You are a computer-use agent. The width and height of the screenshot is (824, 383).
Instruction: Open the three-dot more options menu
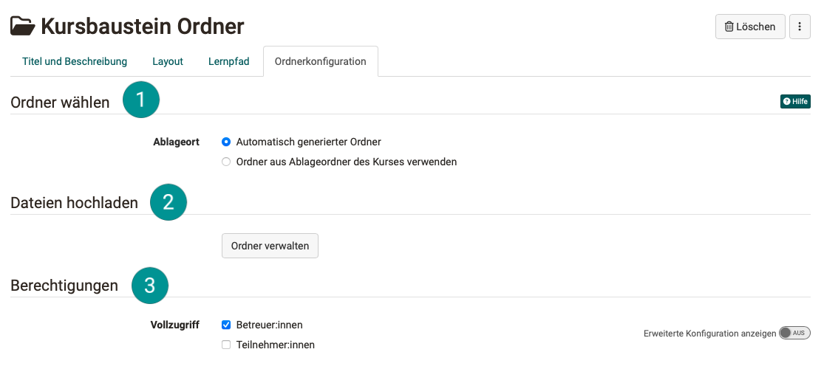tap(800, 27)
